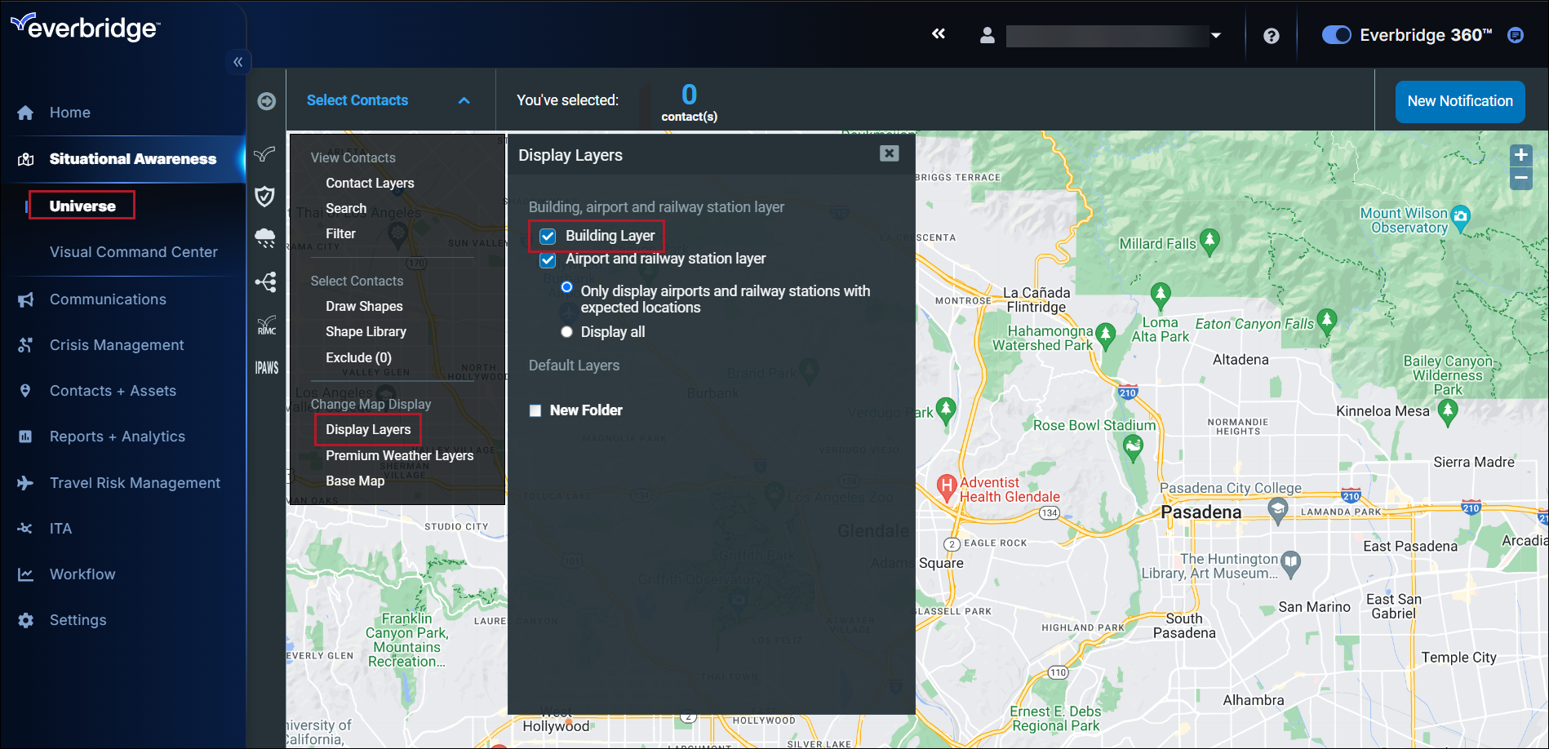Click Rose Bowl Stadium map marker
Viewport: 1549px width, 749px height.
coord(1133,447)
